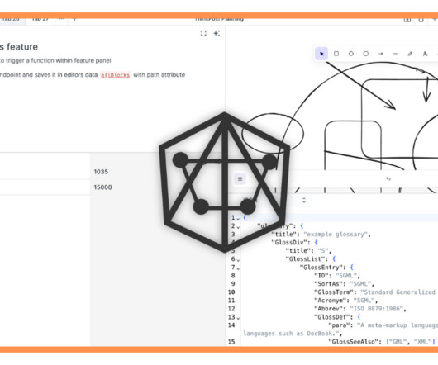Select the Diamond shape tool
The width and height of the screenshot is (438, 365).
tap(351, 54)
